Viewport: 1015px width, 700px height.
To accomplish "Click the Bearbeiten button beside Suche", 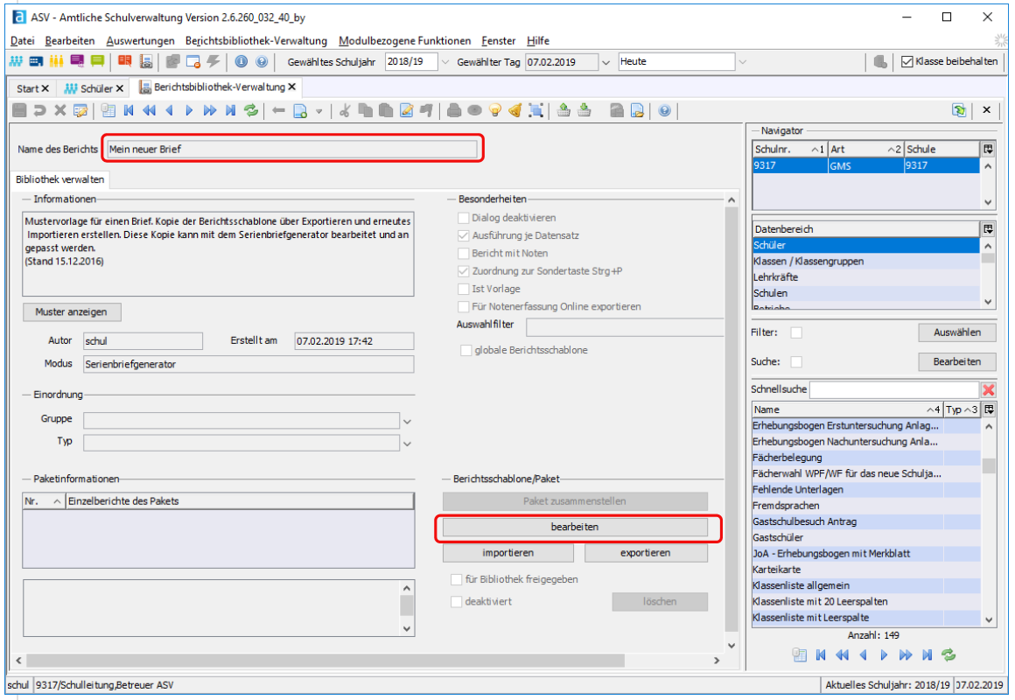I will [956, 361].
